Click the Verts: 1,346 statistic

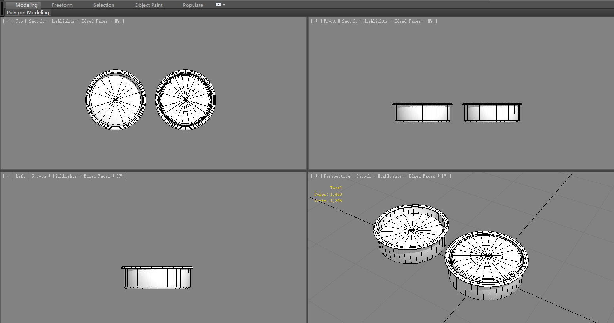click(x=328, y=201)
